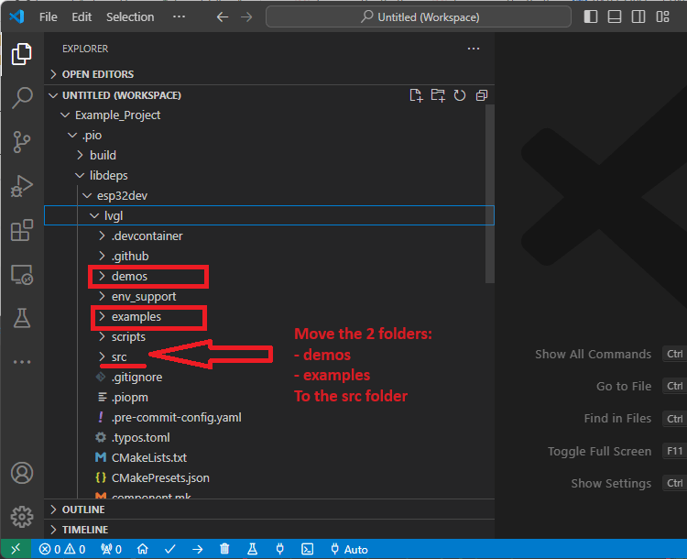Toggle secondary side bar visibility

click(638, 17)
